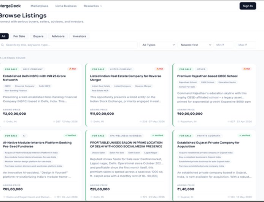The image size is (264, 202).
Task: Click the Min price field
Action: (x=224, y=45)
